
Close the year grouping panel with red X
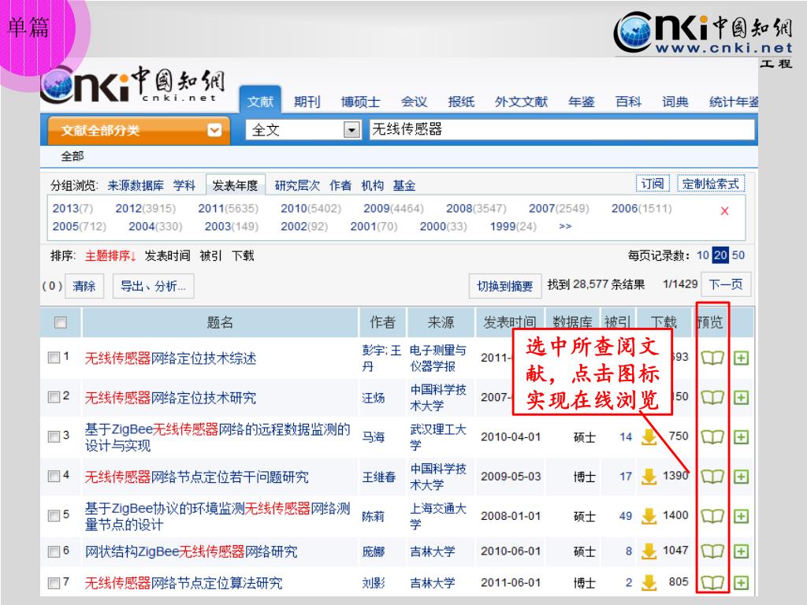click(724, 210)
